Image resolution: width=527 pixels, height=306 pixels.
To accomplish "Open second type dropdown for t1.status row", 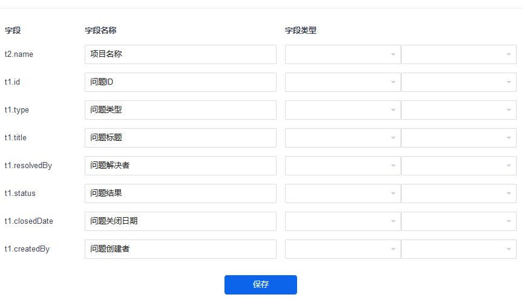I will click(459, 194).
